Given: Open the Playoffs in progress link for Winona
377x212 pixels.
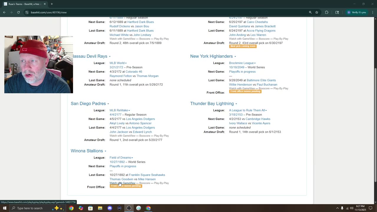Looking at the screenshot, I should 123,166.
